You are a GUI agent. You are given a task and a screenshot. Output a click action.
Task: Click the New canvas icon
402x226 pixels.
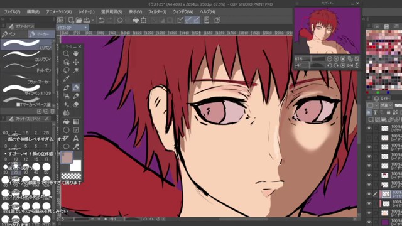[x=71, y=20]
